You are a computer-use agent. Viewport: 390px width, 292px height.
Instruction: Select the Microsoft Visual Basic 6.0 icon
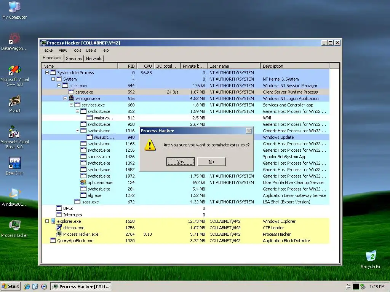(14, 138)
